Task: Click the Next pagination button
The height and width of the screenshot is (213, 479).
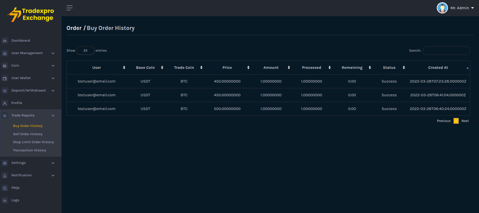Action: [x=465, y=121]
